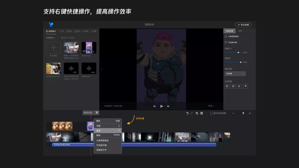The image size is (299, 168).
Task: Choose 删除 from context menu
Action: pos(108,135)
